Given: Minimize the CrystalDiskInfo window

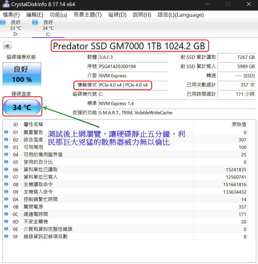Looking at the screenshot, I should pos(207,4).
